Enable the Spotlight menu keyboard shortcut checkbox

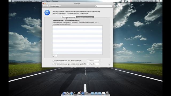53,61
